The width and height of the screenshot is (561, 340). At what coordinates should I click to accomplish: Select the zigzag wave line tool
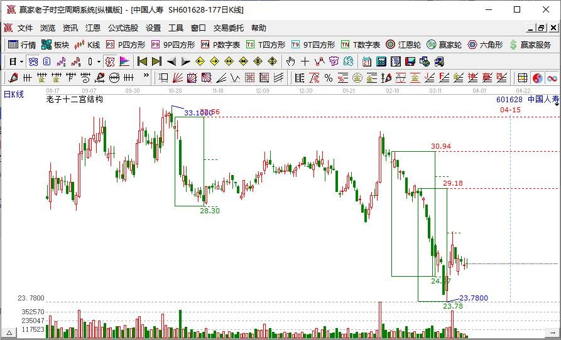(236, 78)
